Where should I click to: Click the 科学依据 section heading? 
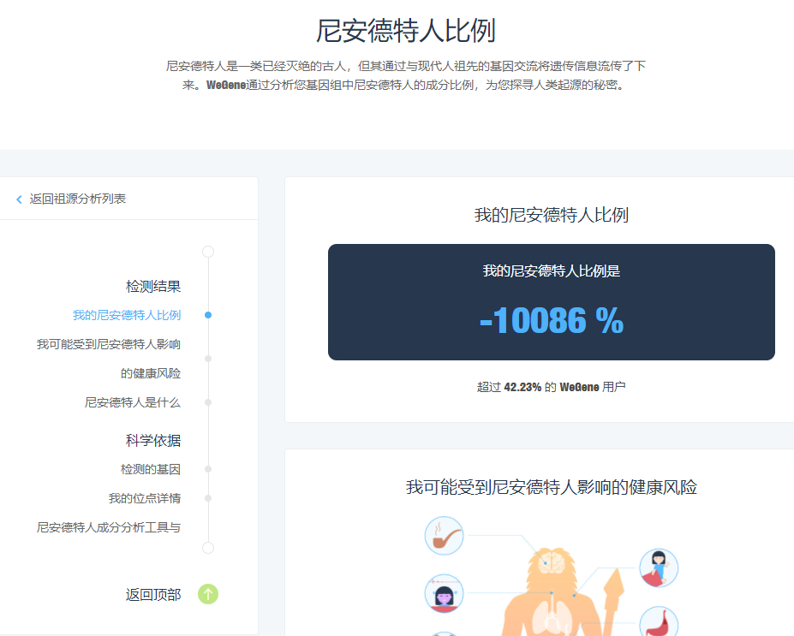[x=153, y=441]
